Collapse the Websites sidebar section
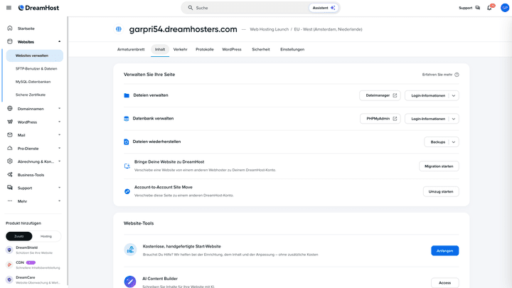 tap(60, 41)
